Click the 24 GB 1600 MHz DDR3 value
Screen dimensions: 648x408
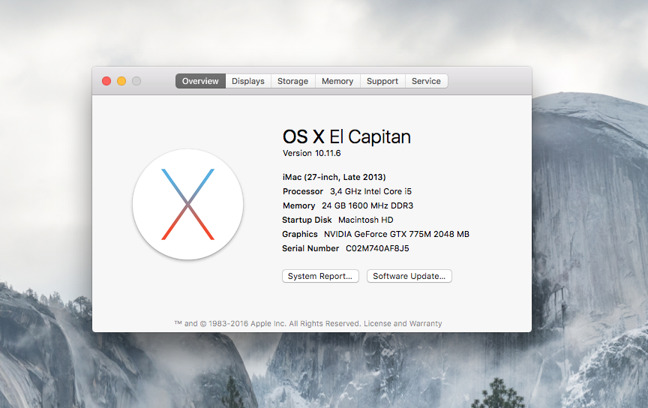367,205
